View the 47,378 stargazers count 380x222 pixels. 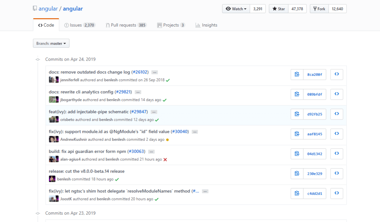click(x=297, y=9)
